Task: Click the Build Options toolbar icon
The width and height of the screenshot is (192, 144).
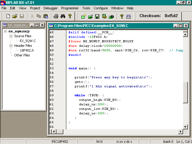Action: point(104,16)
